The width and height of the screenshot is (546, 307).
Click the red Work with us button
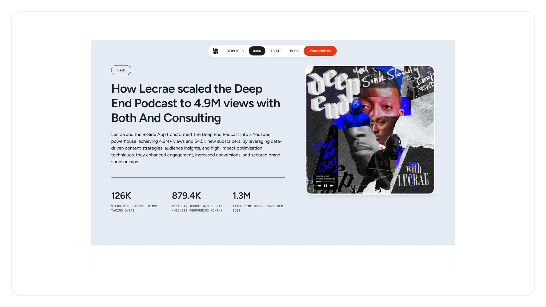pos(320,51)
